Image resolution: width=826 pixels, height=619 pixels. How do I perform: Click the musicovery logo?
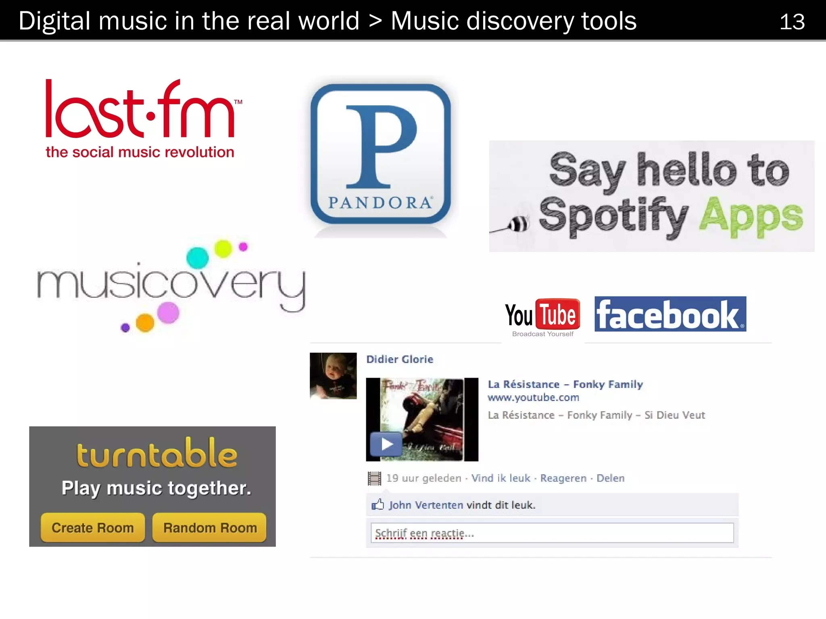click(171, 285)
